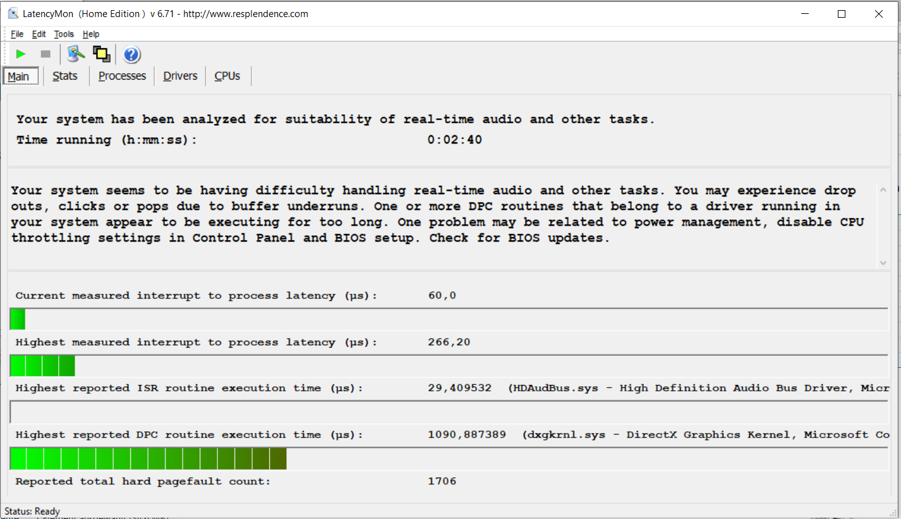The image size is (901, 519).
Task: Switch to the Stats tab
Action: (x=65, y=76)
